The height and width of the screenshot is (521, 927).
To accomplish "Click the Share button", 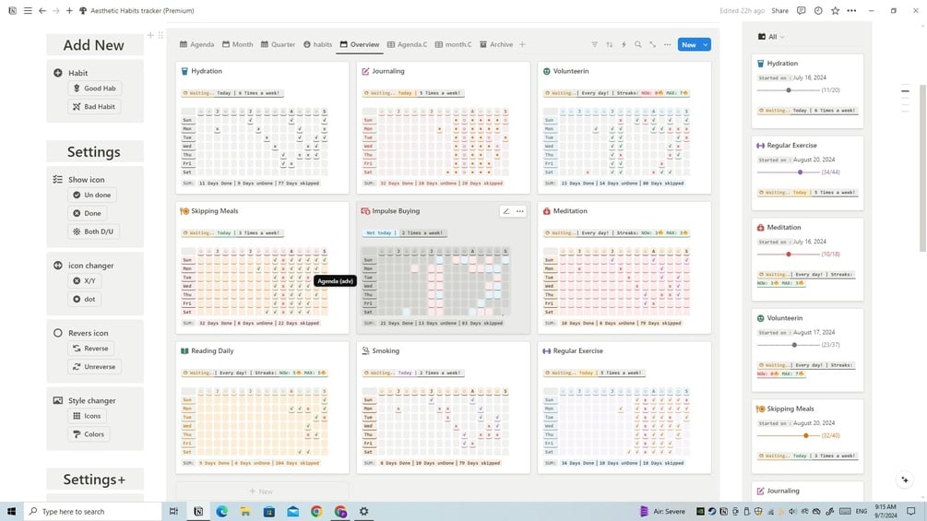I will click(779, 11).
